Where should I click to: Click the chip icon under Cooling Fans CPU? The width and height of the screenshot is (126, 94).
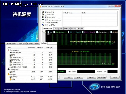coord(11,72)
